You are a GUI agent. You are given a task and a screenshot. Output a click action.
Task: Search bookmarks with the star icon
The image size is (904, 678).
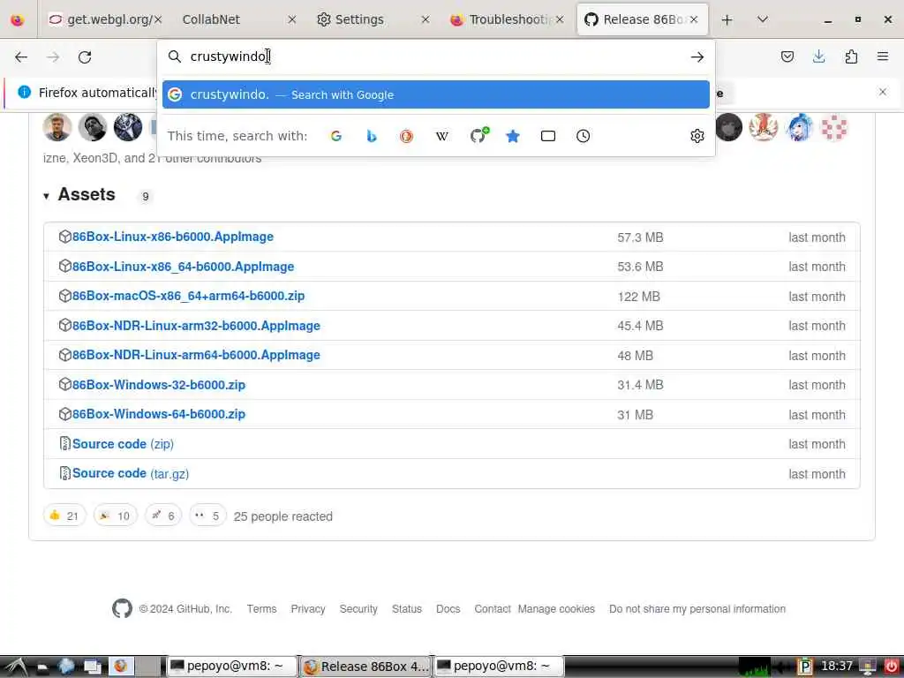coord(513,136)
